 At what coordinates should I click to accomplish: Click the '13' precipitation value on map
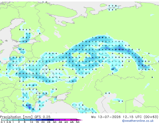(122, 49)
